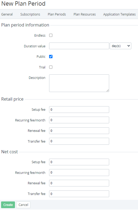Focus the Net cost Setup fee field
This screenshot has height=210, width=138.
79,162
